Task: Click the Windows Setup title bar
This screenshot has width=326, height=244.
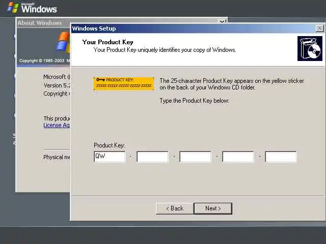Action: point(194,28)
